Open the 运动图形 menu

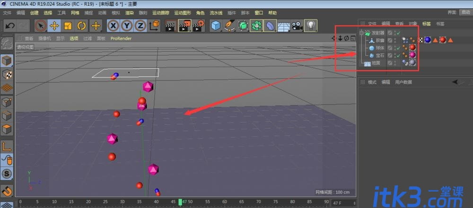[x=183, y=13]
